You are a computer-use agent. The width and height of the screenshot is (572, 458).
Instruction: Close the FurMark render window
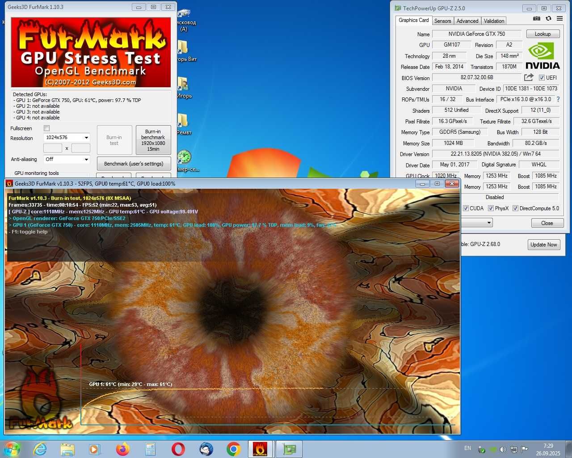(x=452, y=183)
